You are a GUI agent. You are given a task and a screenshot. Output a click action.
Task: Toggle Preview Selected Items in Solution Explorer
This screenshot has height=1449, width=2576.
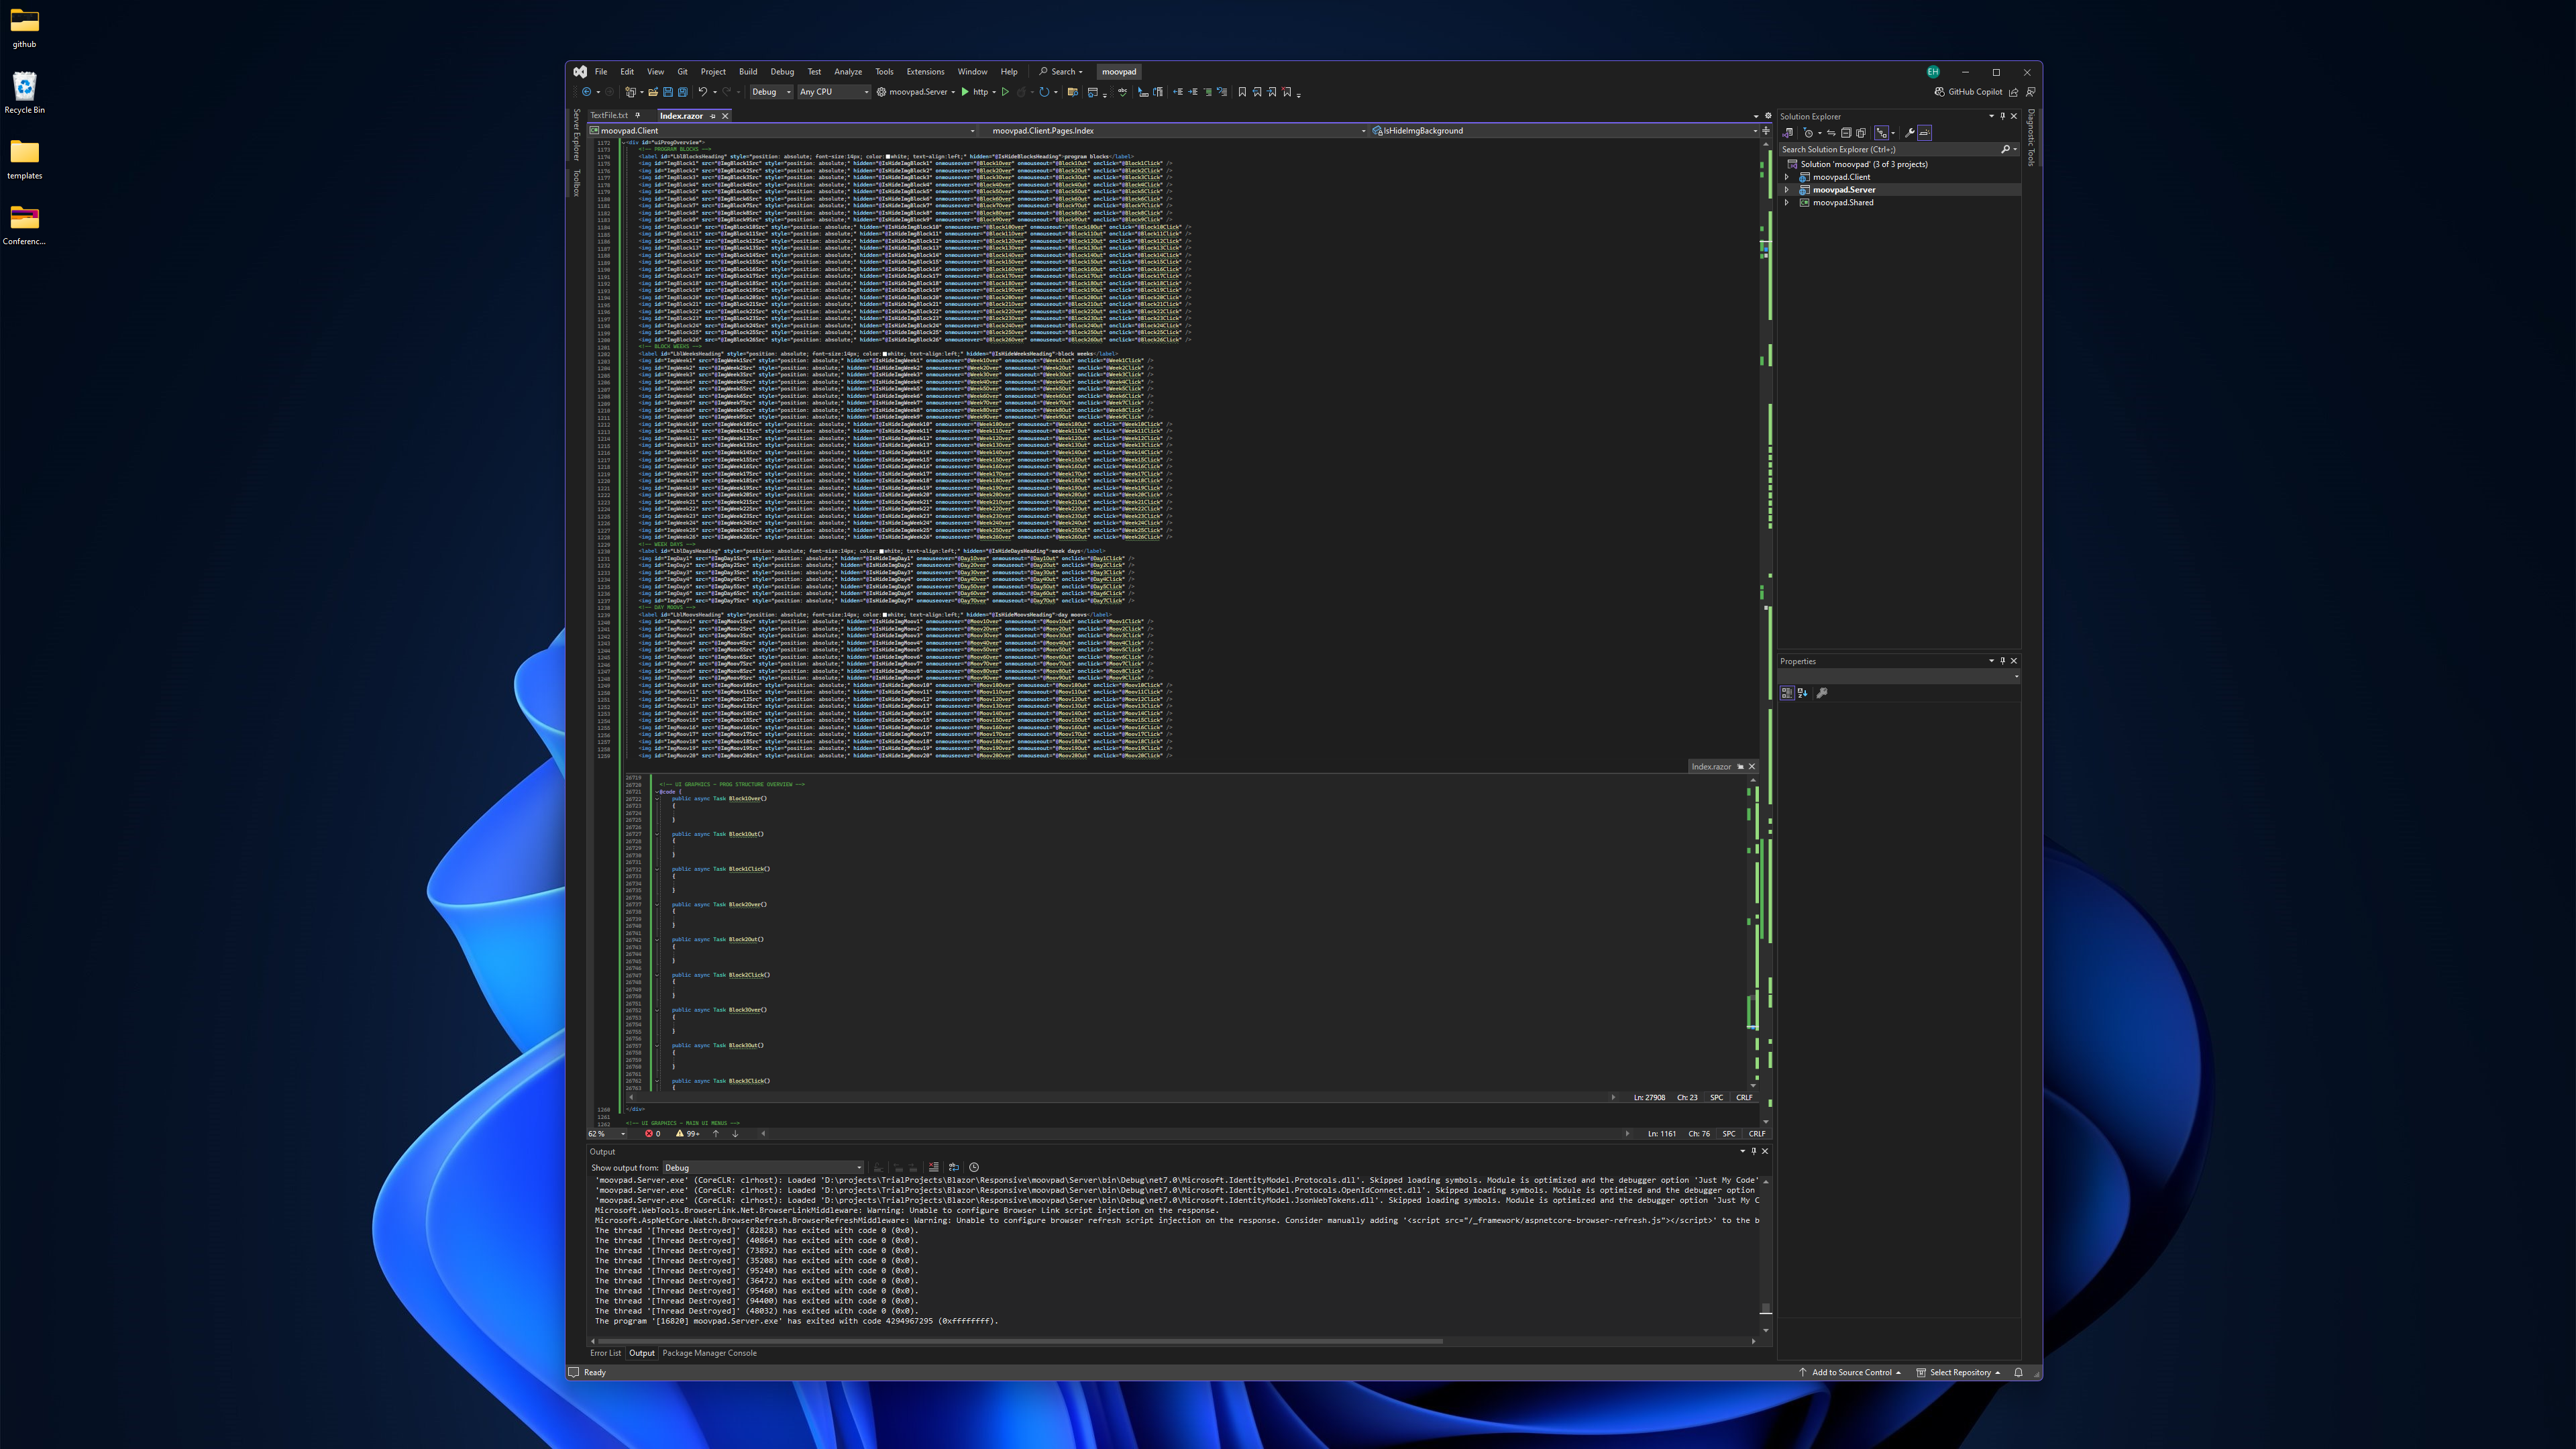1925,133
